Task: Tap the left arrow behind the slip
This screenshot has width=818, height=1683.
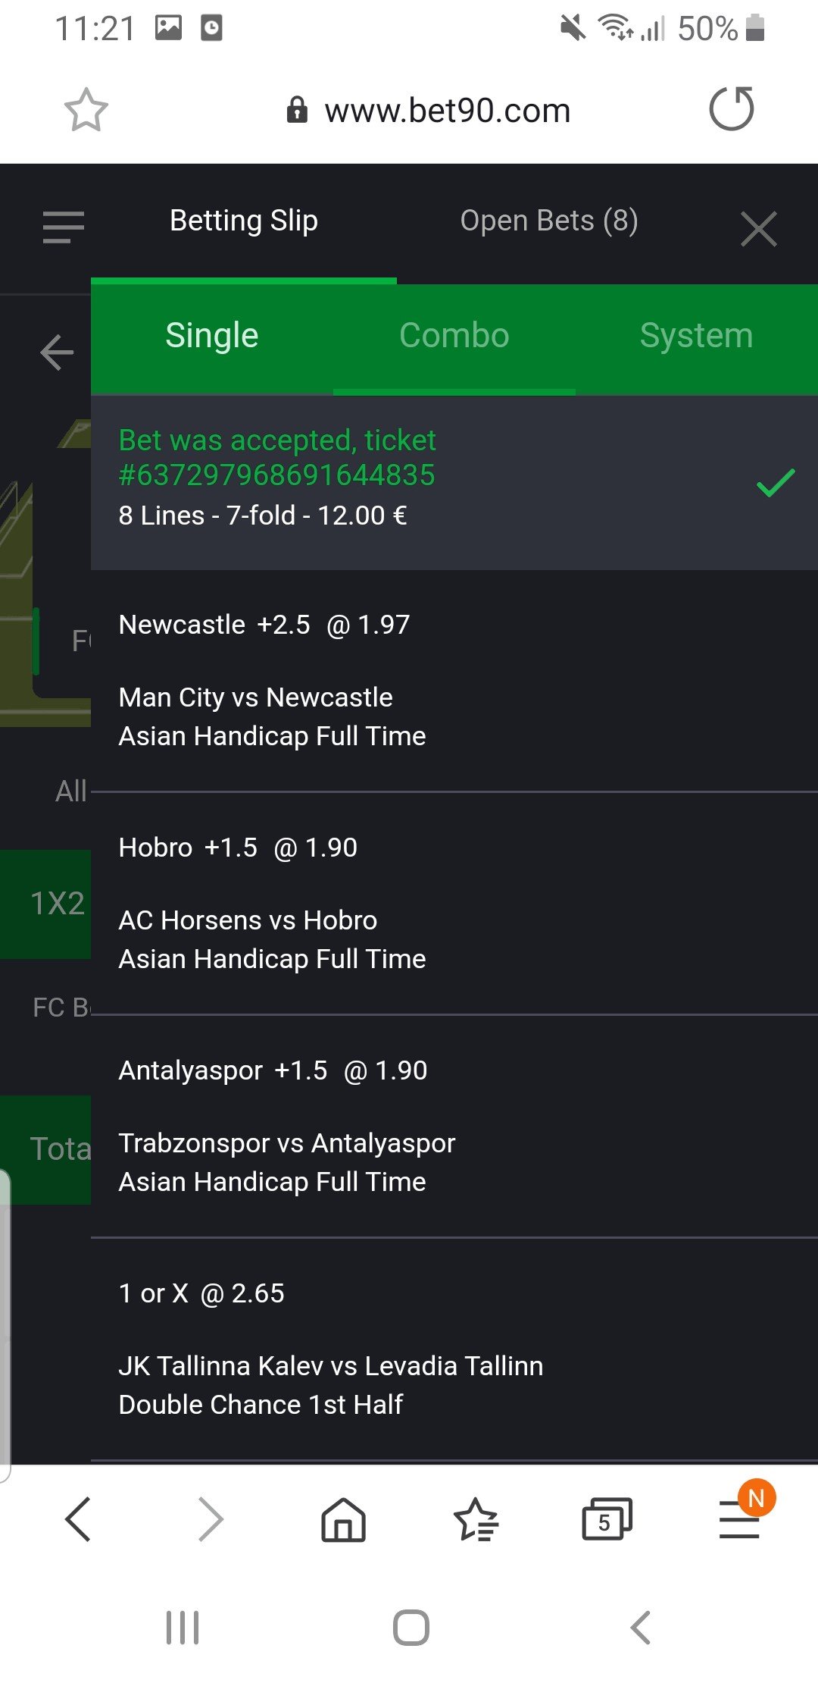Action: pyautogui.click(x=57, y=353)
